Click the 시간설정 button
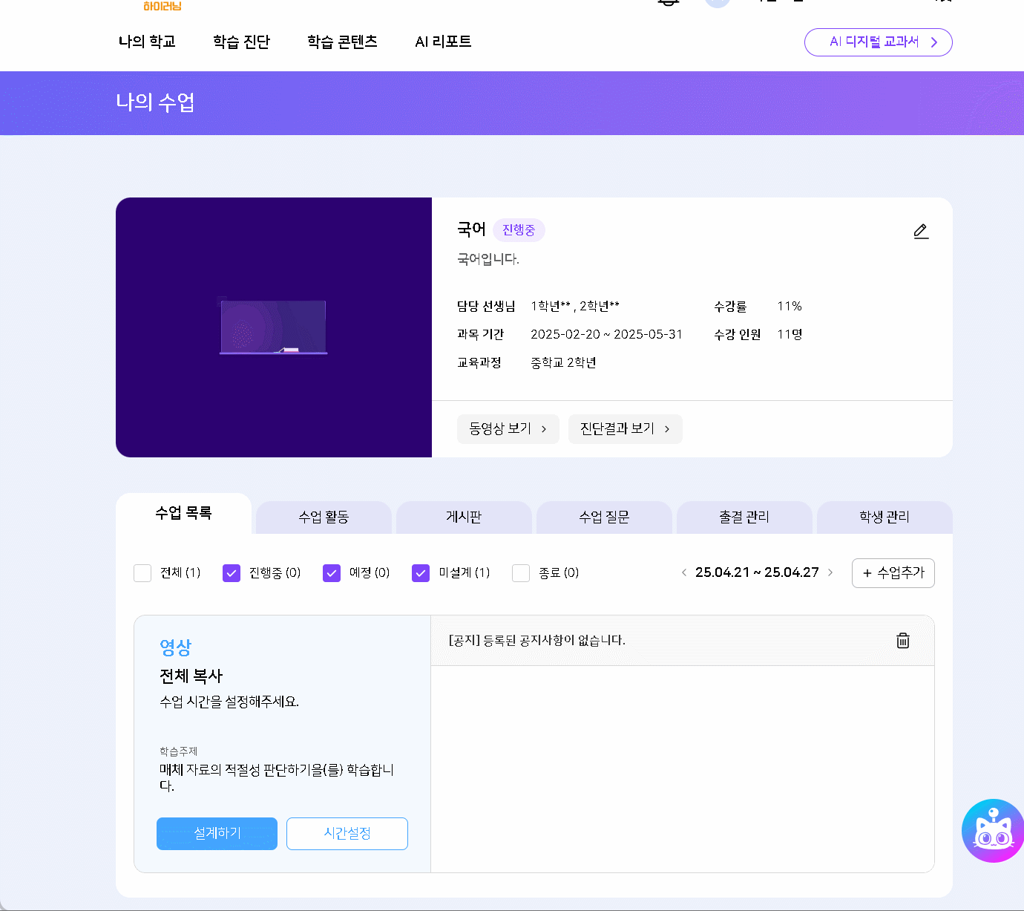This screenshot has height=911, width=1024. coord(347,834)
